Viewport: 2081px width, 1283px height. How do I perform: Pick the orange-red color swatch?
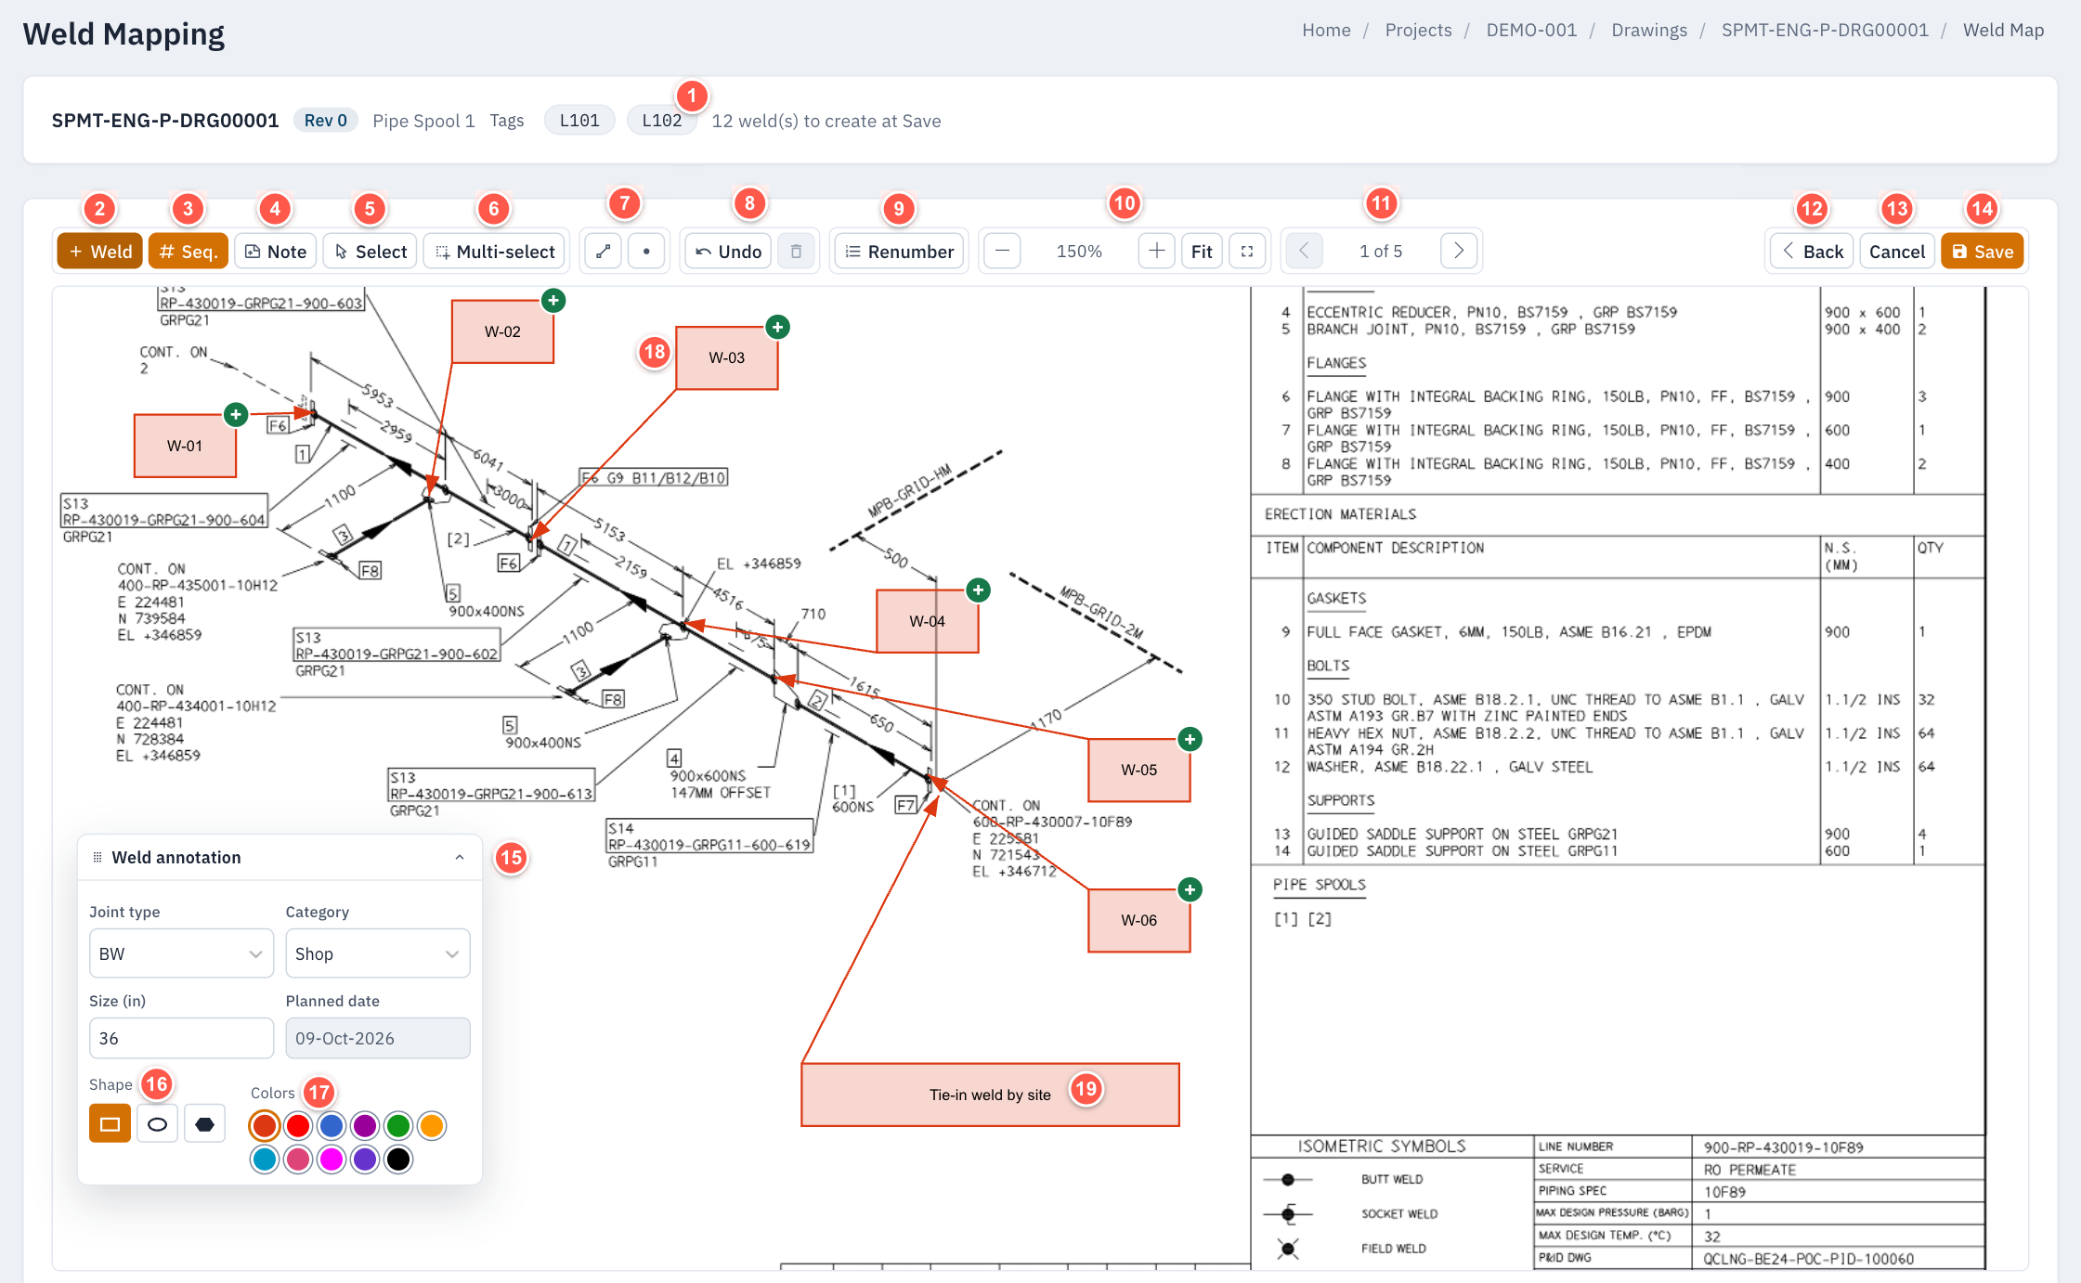pos(265,1126)
